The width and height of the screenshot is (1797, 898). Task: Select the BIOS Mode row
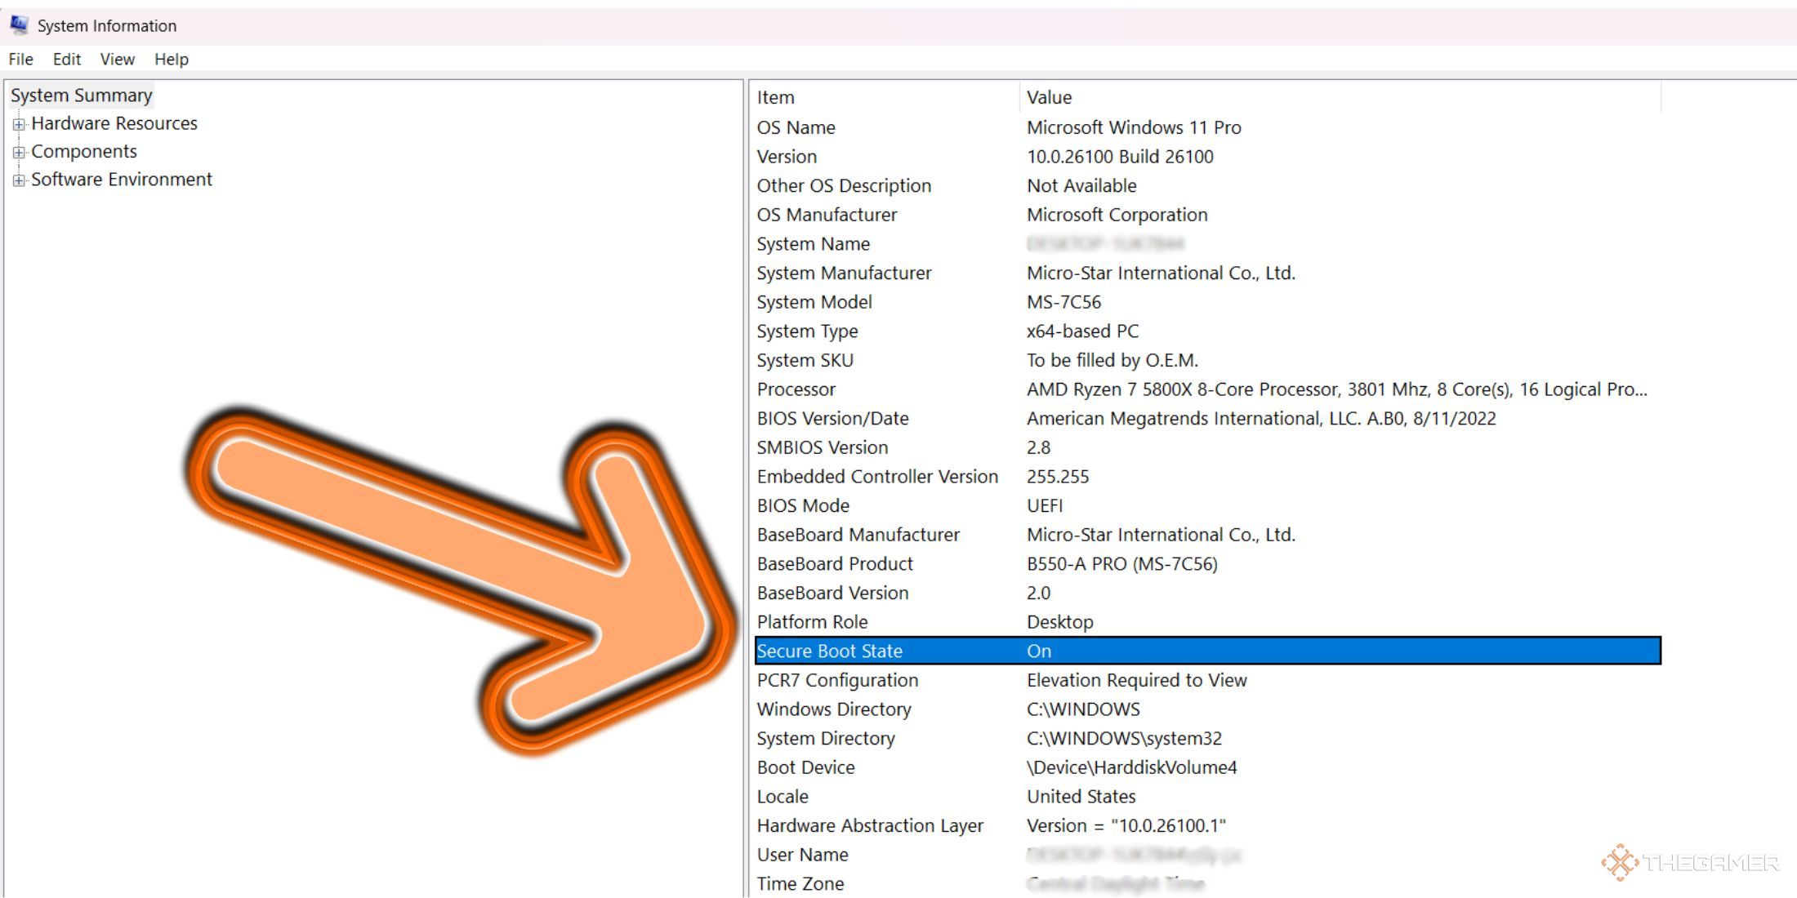[803, 505]
